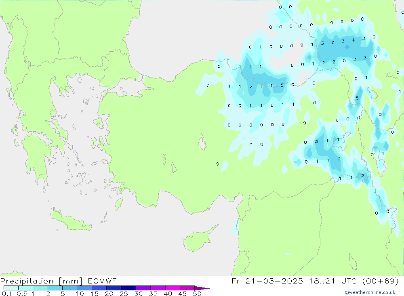The height and width of the screenshot is (296, 404).
Task: Click the "(00+69)" forecast offset text
Action: (x=381, y=281)
